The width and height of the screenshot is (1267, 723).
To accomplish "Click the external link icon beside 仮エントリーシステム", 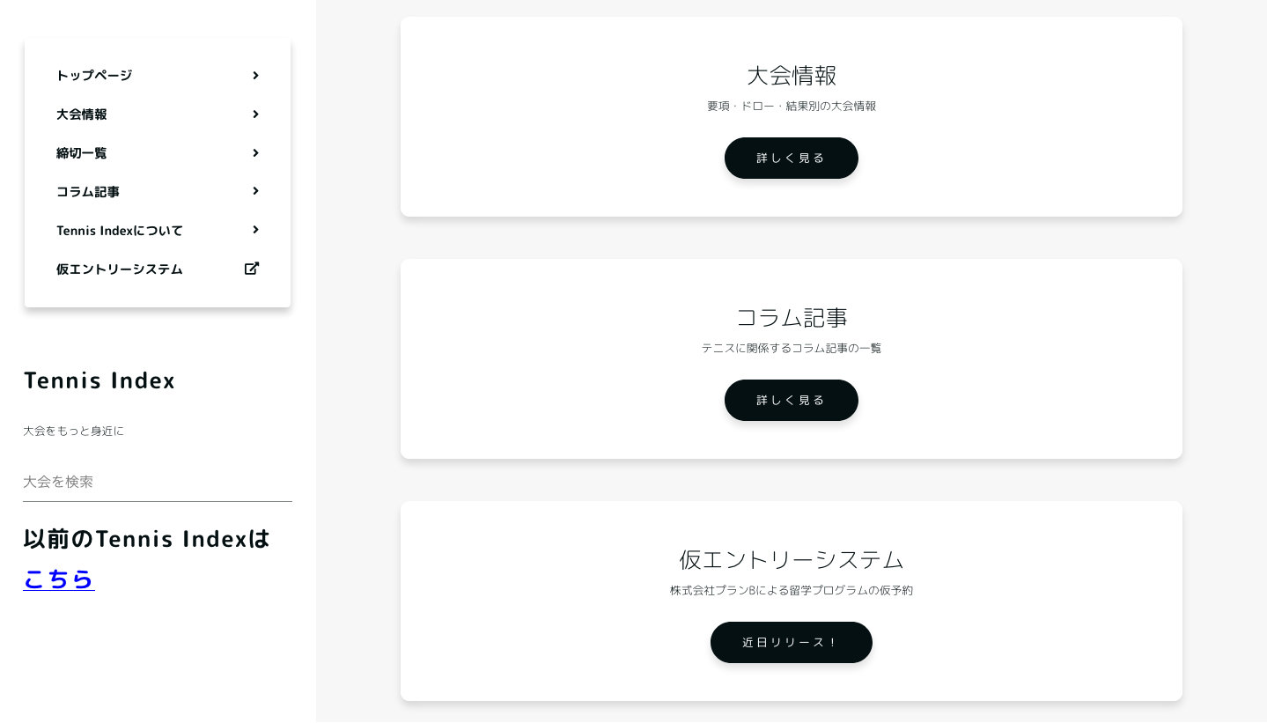I will [x=252, y=269].
